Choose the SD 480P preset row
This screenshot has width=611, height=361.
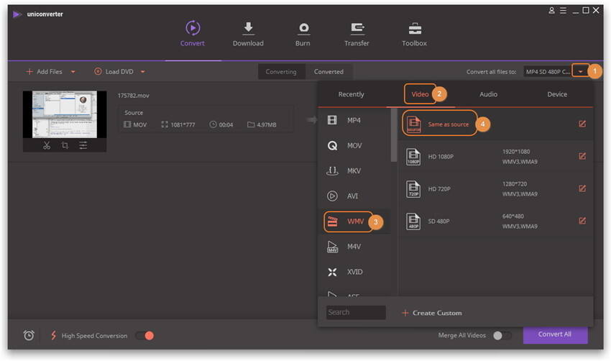(x=495, y=221)
